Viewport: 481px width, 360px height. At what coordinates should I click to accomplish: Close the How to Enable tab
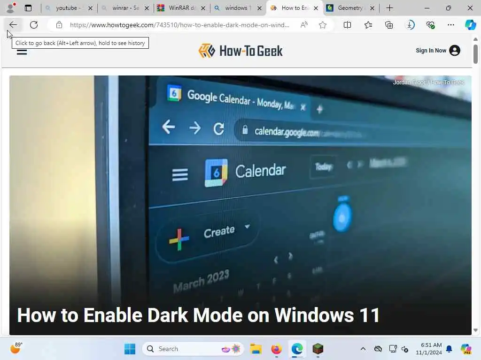click(316, 8)
